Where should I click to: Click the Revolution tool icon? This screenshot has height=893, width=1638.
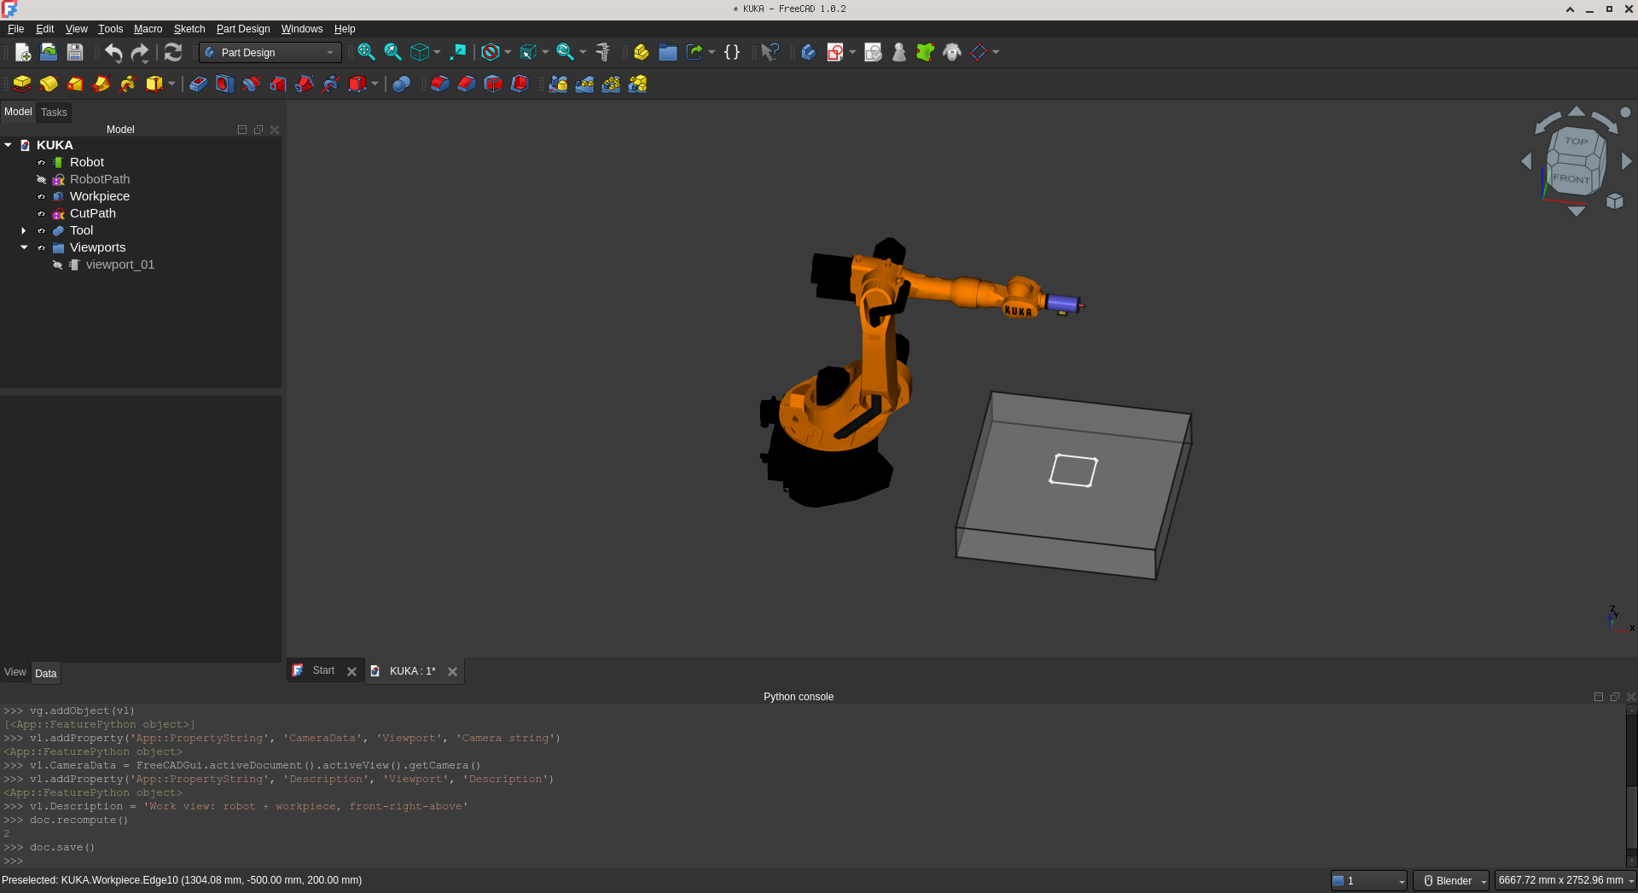point(49,84)
